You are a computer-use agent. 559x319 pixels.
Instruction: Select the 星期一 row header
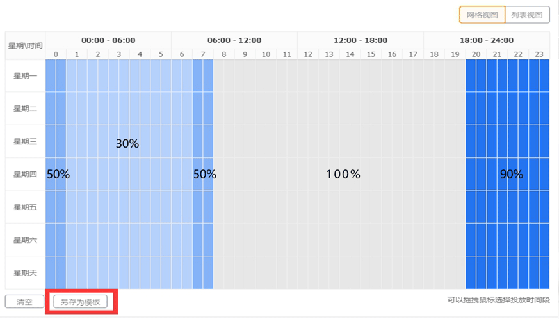(x=26, y=76)
